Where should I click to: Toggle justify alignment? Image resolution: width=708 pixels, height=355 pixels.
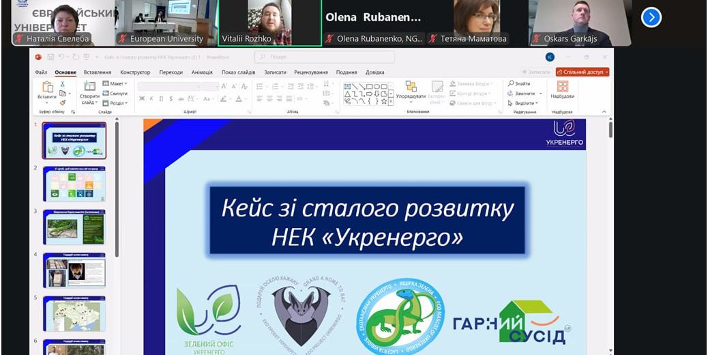pos(289,98)
